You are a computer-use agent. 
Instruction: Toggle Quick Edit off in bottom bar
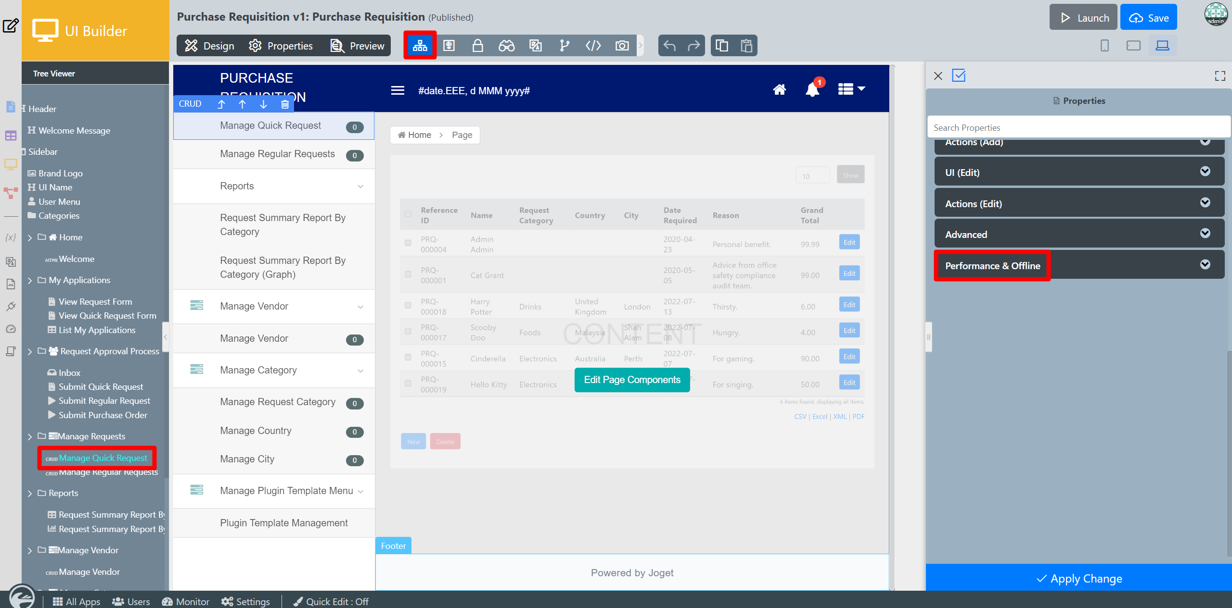(x=331, y=602)
